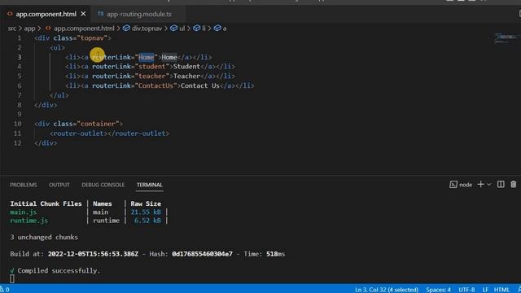
Task: Click the router-outlet opening tag
Action: point(79,133)
